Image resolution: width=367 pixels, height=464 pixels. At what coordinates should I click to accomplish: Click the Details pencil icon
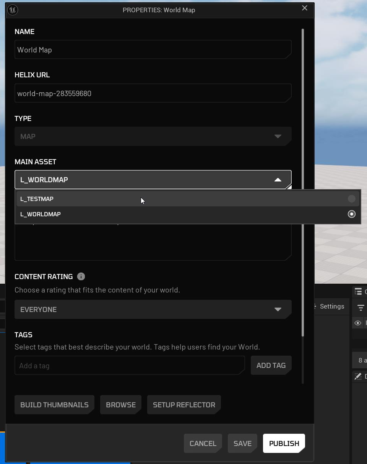(358, 376)
